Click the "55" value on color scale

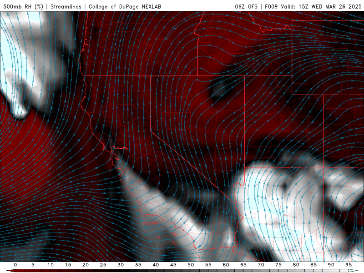(208, 265)
